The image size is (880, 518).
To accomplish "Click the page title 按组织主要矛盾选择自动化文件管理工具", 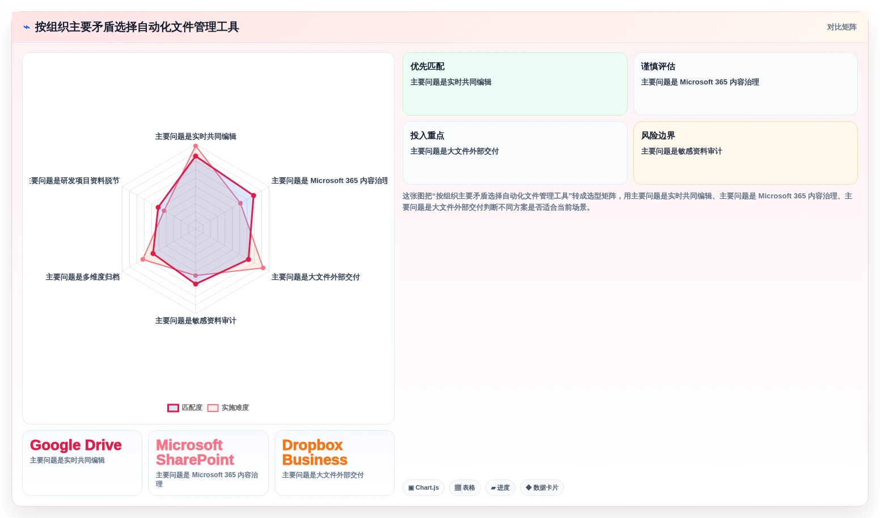I will click(x=137, y=27).
